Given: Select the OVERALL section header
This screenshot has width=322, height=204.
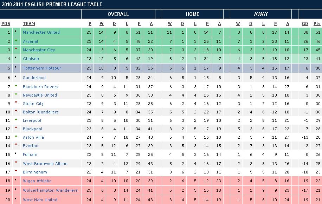Looking at the screenshot, I should pyautogui.click(x=118, y=14).
